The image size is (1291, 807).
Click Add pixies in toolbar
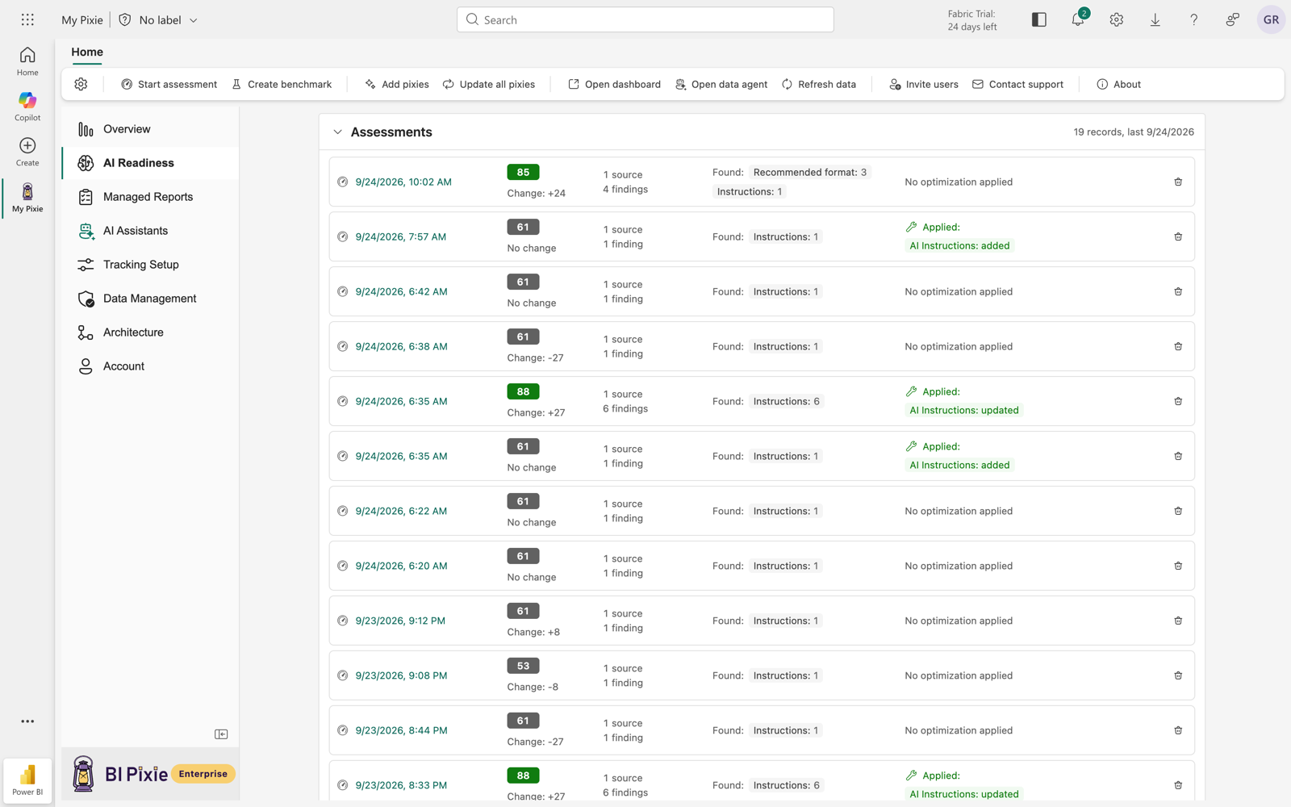[397, 84]
